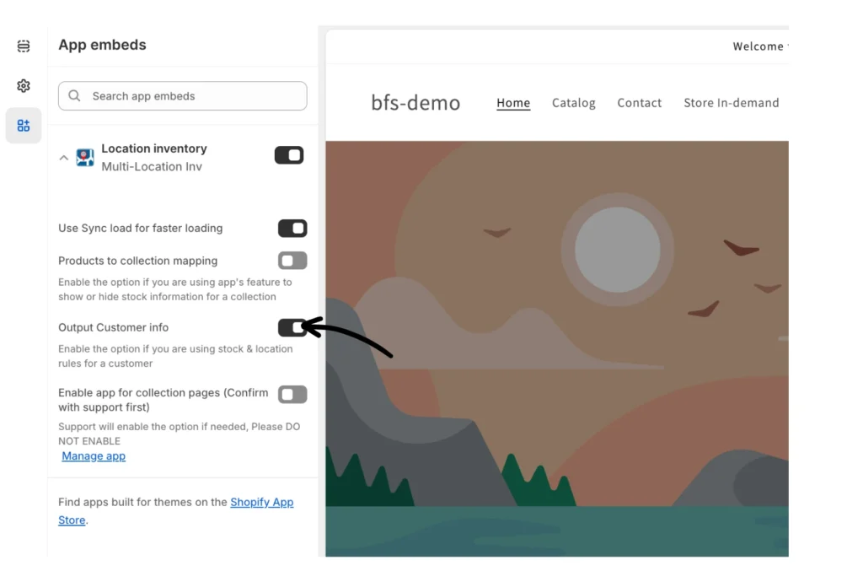This screenshot has width=863, height=582.
Task: Follow the Shopify App Store link
Action: click(261, 502)
